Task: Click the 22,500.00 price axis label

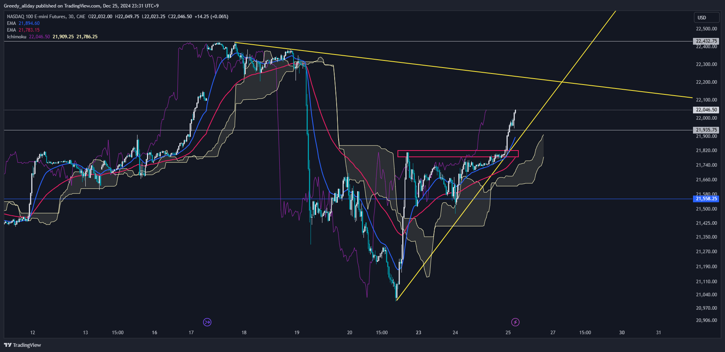Action: coord(706,29)
